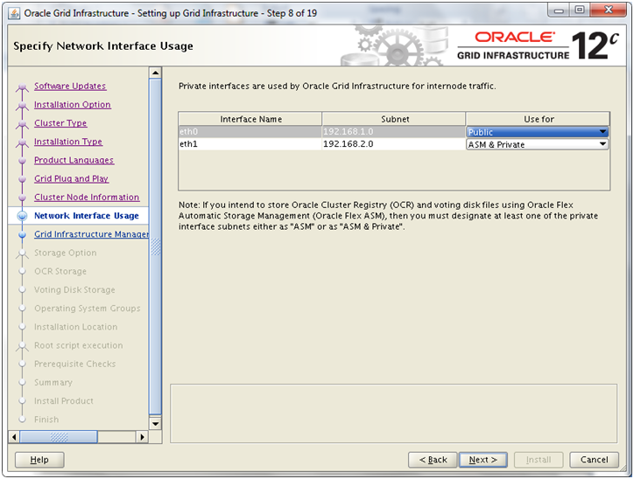Click the Storage Option step label

point(66,253)
